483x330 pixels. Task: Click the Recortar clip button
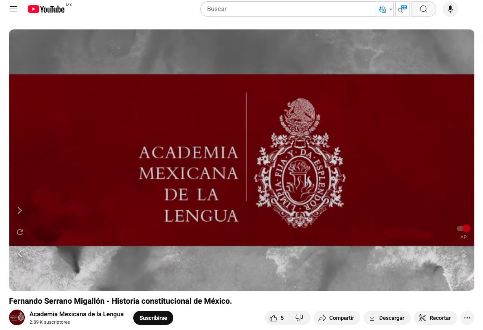(x=435, y=318)
